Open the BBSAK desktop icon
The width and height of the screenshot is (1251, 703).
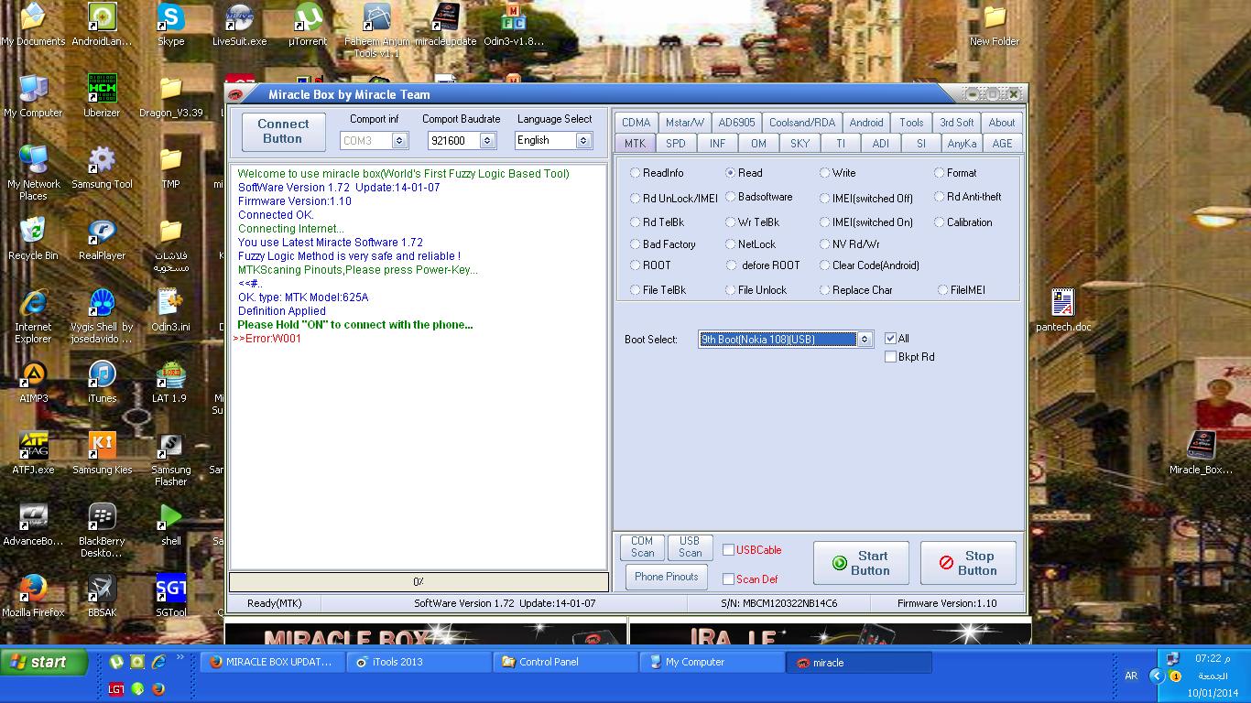[x=102, y=596]
